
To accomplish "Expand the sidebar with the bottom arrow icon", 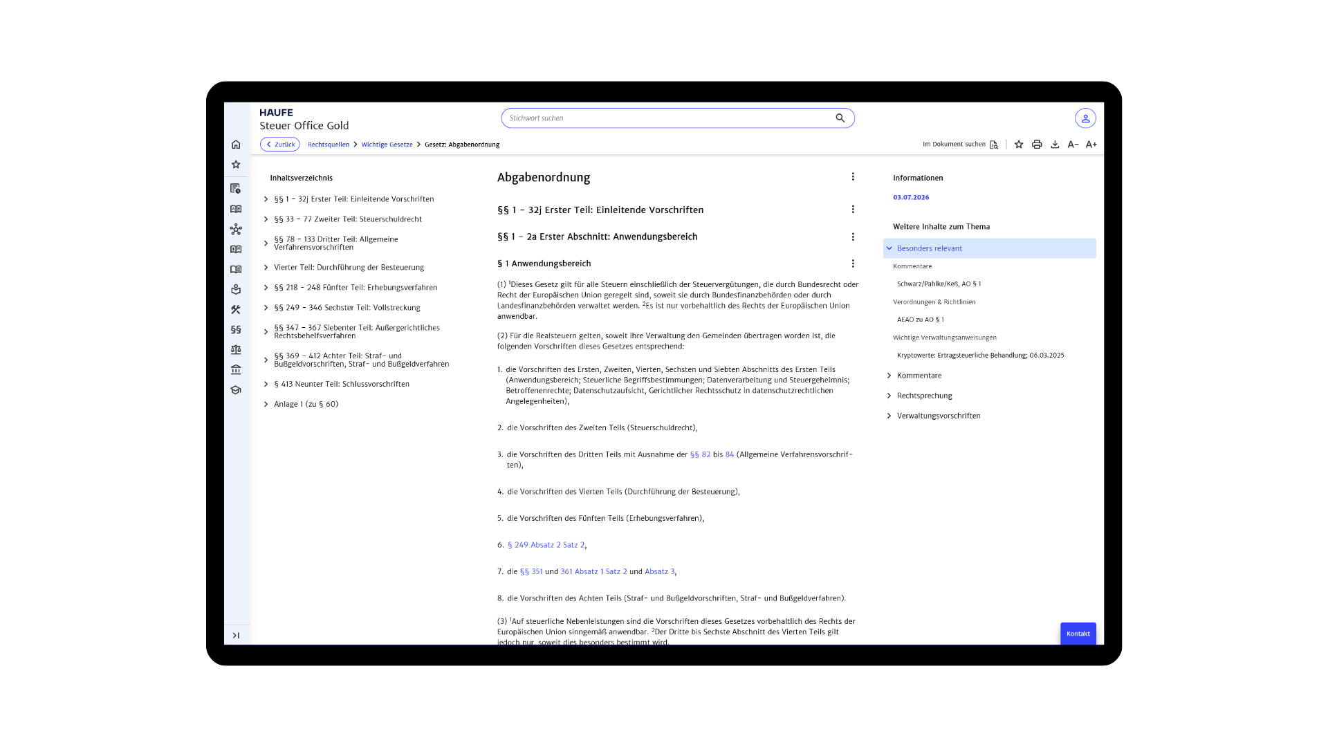I will click(x=236, y=636).
